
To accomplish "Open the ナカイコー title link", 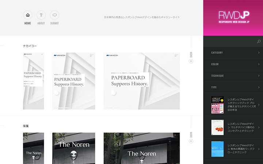I will [30, 46].
